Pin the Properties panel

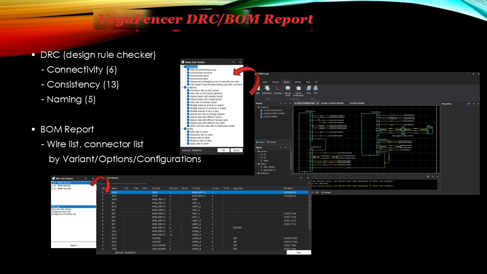click(474, 104)
